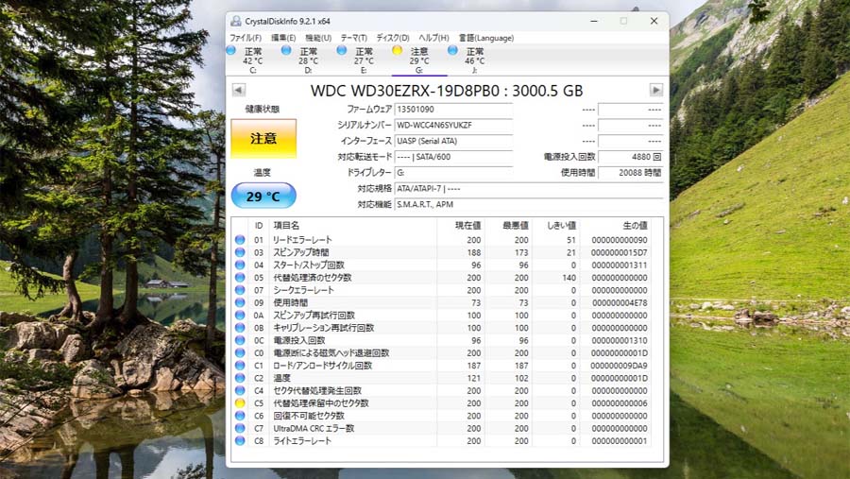The width and height of the screenshot is (850, 479).
Task: Click status icon for row C2 温度
Action: (240, 378)
